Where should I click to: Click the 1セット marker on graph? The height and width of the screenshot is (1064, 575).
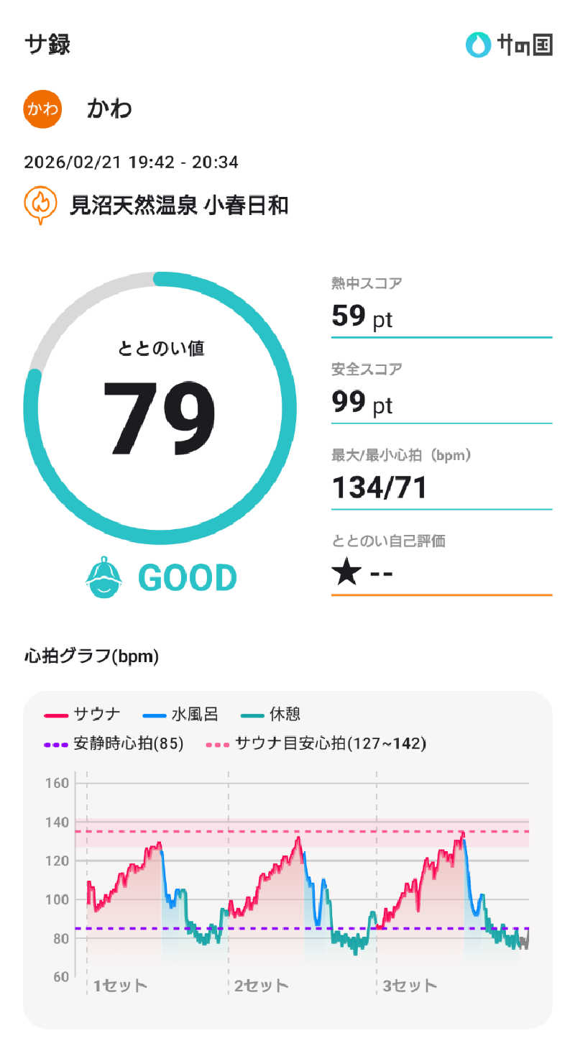click(x=119, y=984)
